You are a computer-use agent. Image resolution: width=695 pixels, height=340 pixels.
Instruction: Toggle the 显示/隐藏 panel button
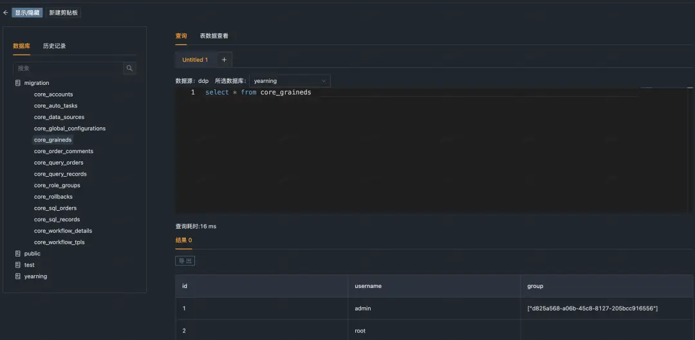[28, 13]
